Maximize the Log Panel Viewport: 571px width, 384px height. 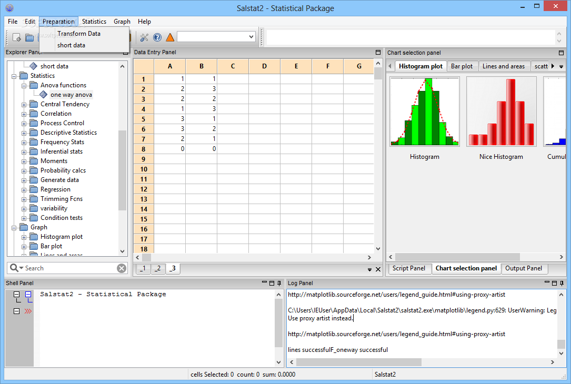[x=555, y=283]
